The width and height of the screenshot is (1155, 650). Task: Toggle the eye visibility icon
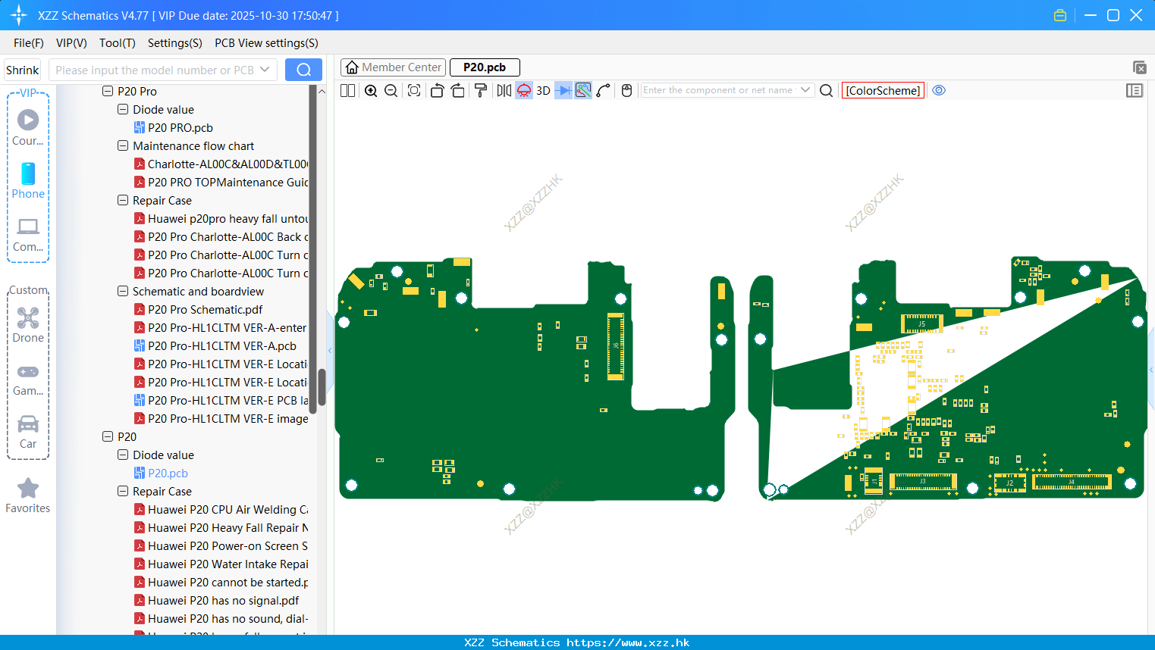939,90
